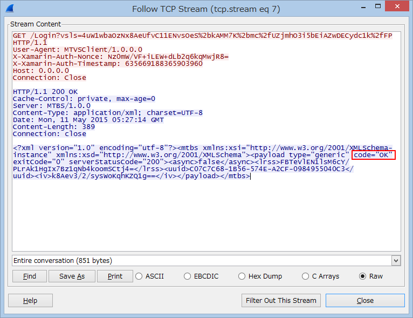Screen dimensions: 413x318
Task: Open the Entire conversation dropdown arrow
Action: 396,261
